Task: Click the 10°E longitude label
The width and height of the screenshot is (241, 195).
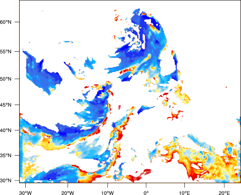Action: pyautogui.click(x=184, y=193)
